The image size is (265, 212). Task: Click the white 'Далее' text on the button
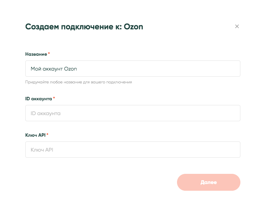(208, 182)
